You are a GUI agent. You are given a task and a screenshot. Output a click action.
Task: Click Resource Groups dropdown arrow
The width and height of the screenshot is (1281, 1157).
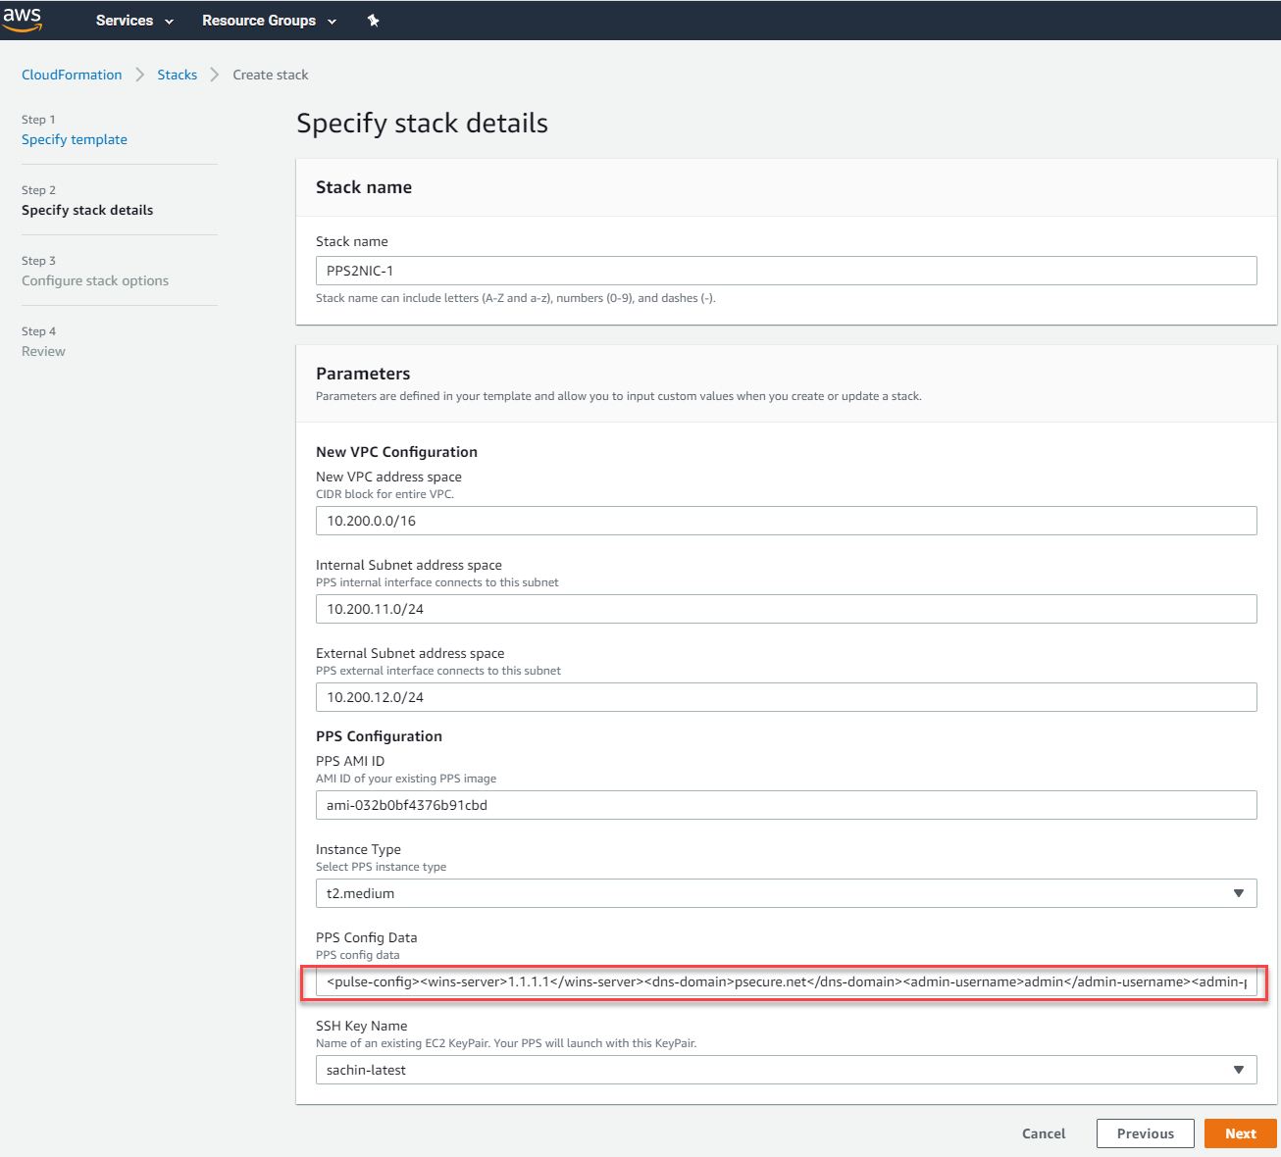tap(332, 22)
